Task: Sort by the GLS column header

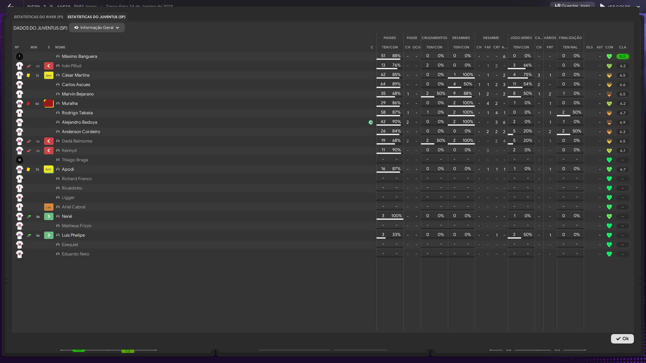Action: click(x=589, y=47)
